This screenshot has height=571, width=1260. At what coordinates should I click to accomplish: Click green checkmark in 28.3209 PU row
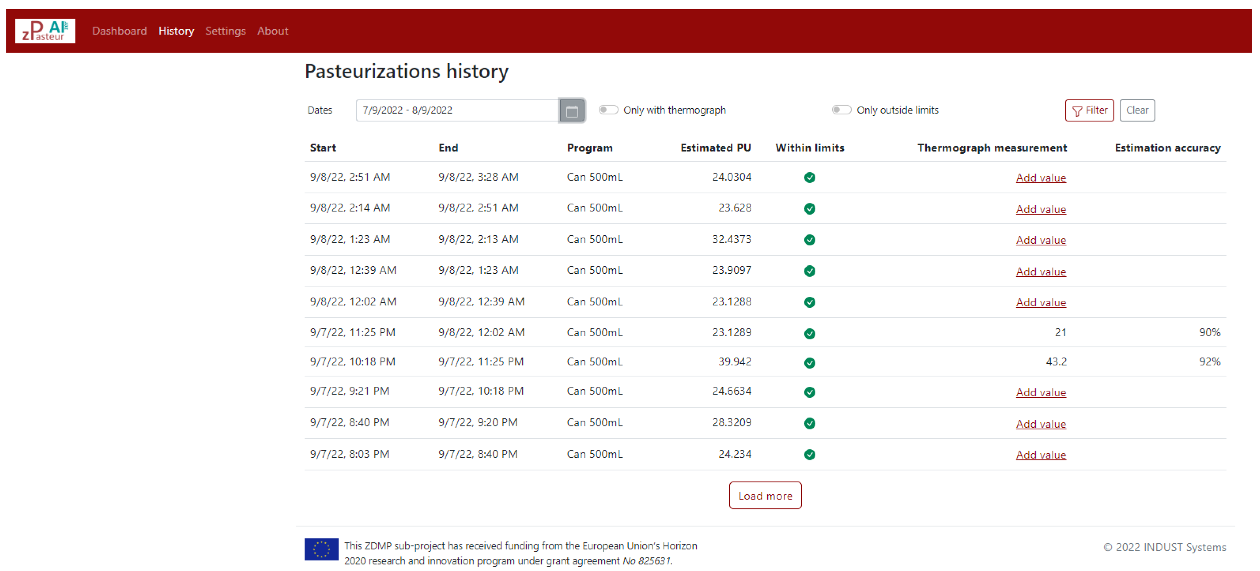pyautogui.click(x=809, y=423)
